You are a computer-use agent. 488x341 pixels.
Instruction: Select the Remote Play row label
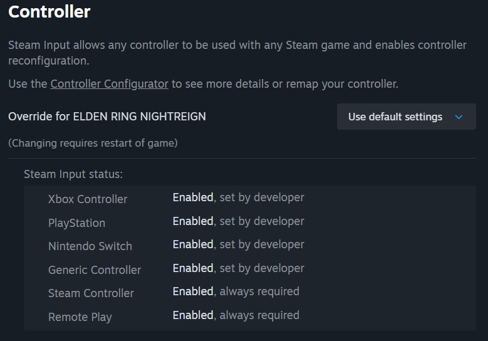coord(80,317)
